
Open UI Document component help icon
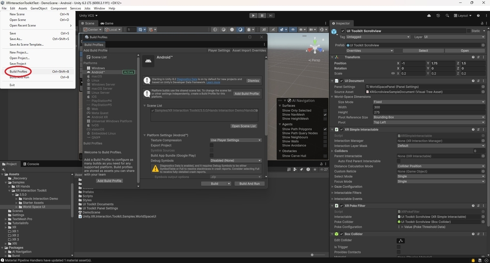[x=473, y=81]
